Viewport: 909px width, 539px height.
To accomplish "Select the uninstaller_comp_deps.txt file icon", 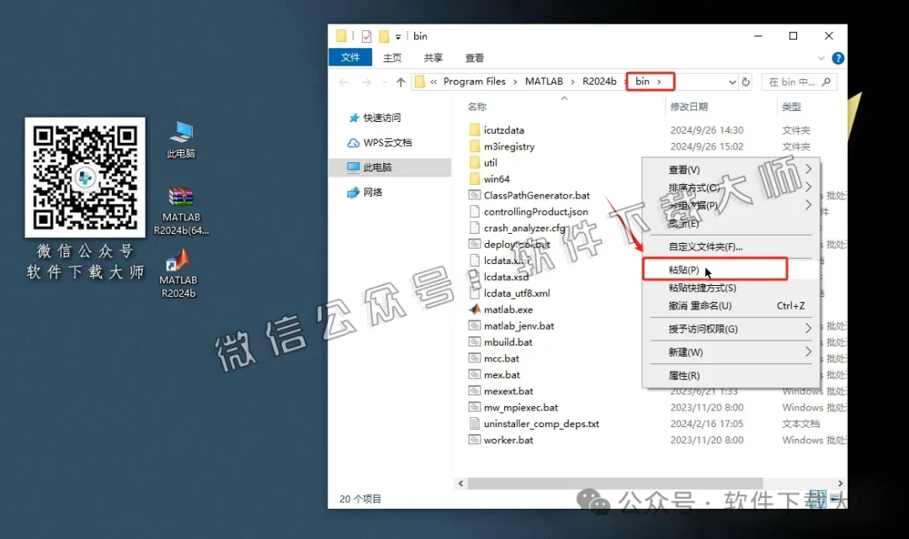I will [x=475, y=423].
